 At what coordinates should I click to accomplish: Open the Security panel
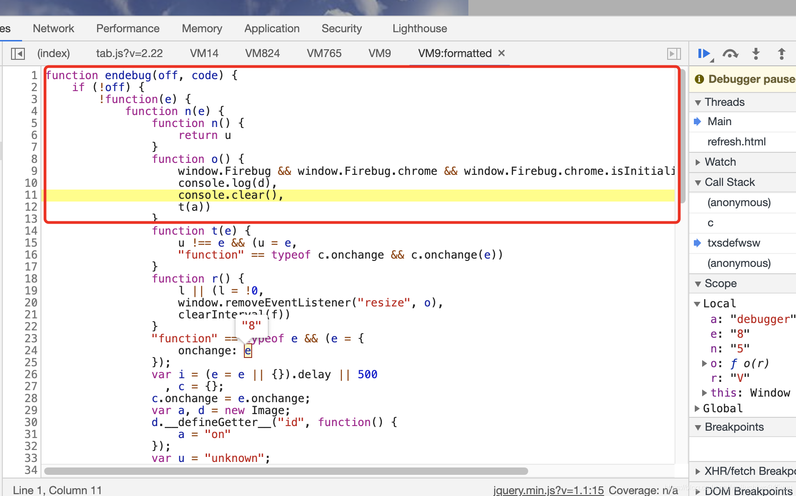click(x=342, y=29)
